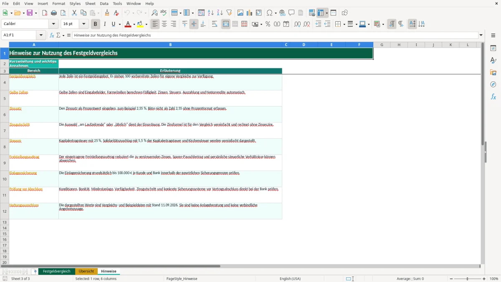
Task: Click PageStyle_Hinweise in the status bar
Action: click(x=182, y=279)
